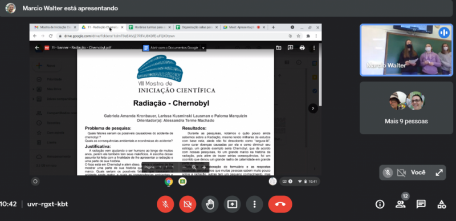Go to next file with right arrow
Screen dimensions: 456x221
coord(313,109)
